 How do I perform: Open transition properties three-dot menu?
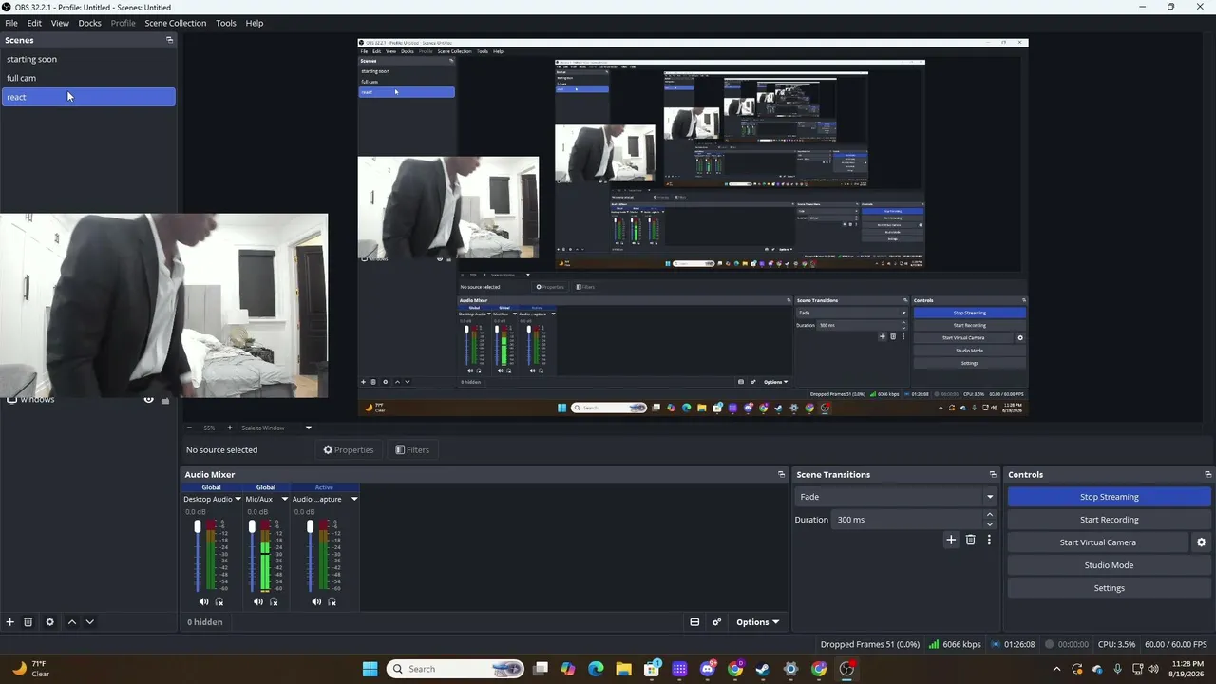pos(989,540)
